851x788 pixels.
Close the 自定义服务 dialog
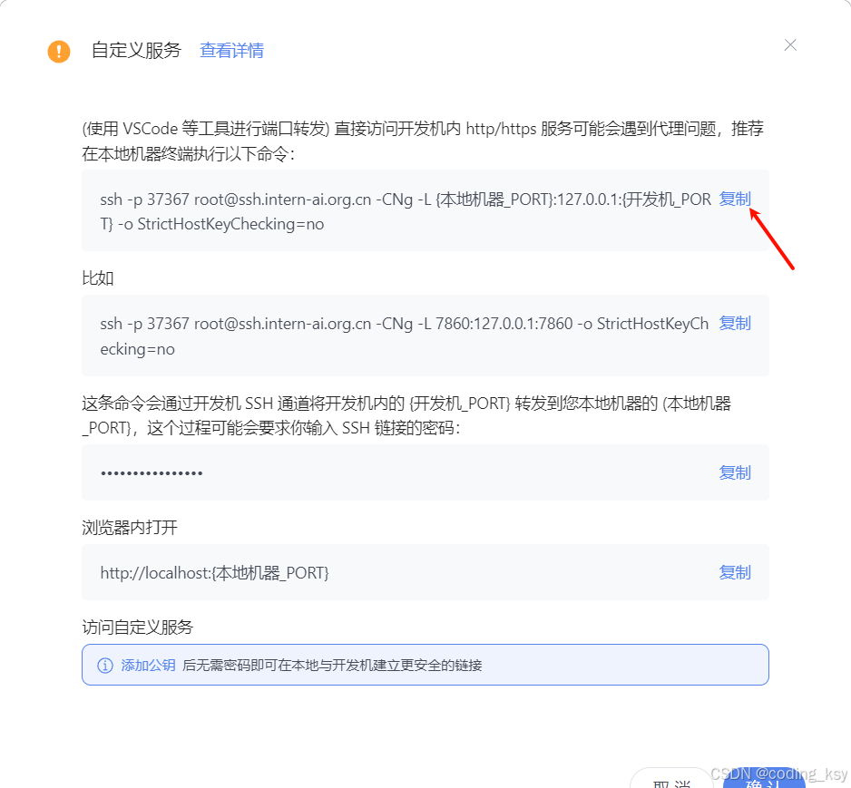[790, 45]
